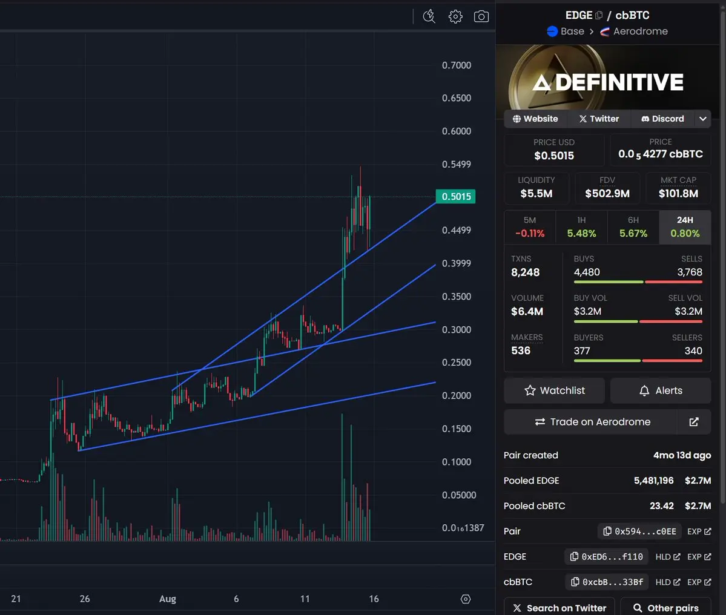Viewport: 726px width, 615px height.
Task: Click the 0.7000 price axis label
Action: pyautogui.click(x=457, y=65)
